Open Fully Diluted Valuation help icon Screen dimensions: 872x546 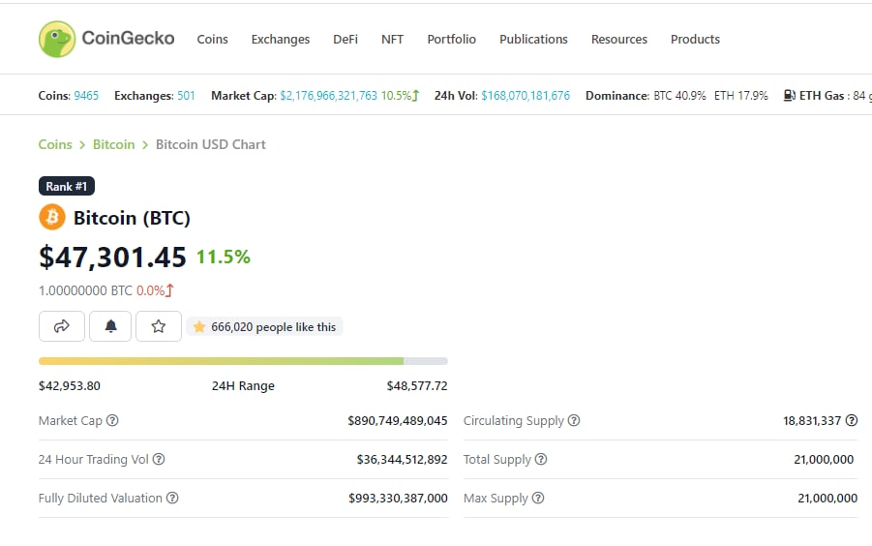[172, 498]
